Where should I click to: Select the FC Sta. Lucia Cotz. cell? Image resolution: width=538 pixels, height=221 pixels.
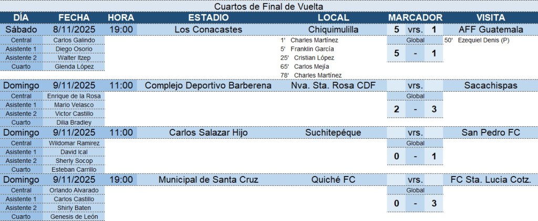(491, 180)
